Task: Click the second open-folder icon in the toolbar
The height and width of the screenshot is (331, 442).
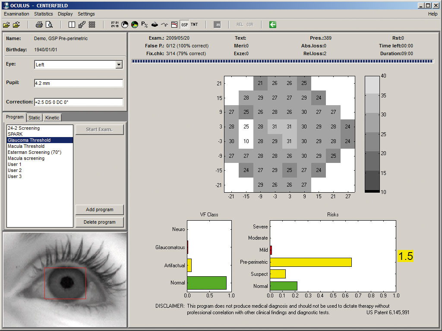Action: point(16,25)
